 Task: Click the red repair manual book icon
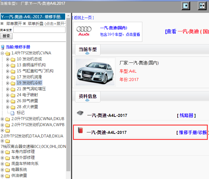[x=80, y=130]
